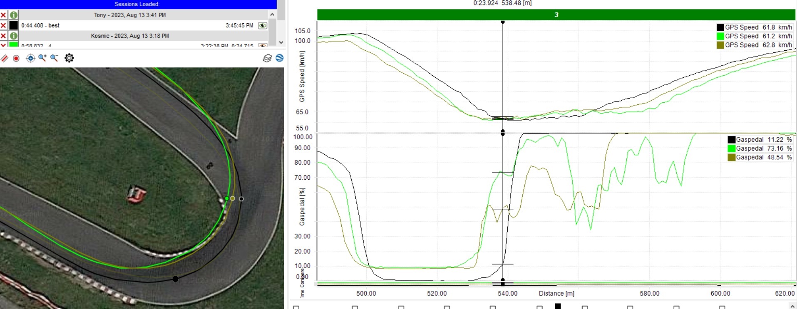Select the Tony - 2023, Aug 13 session header
The width and height of the screenshot is (797, 309).
pos(130,15)
